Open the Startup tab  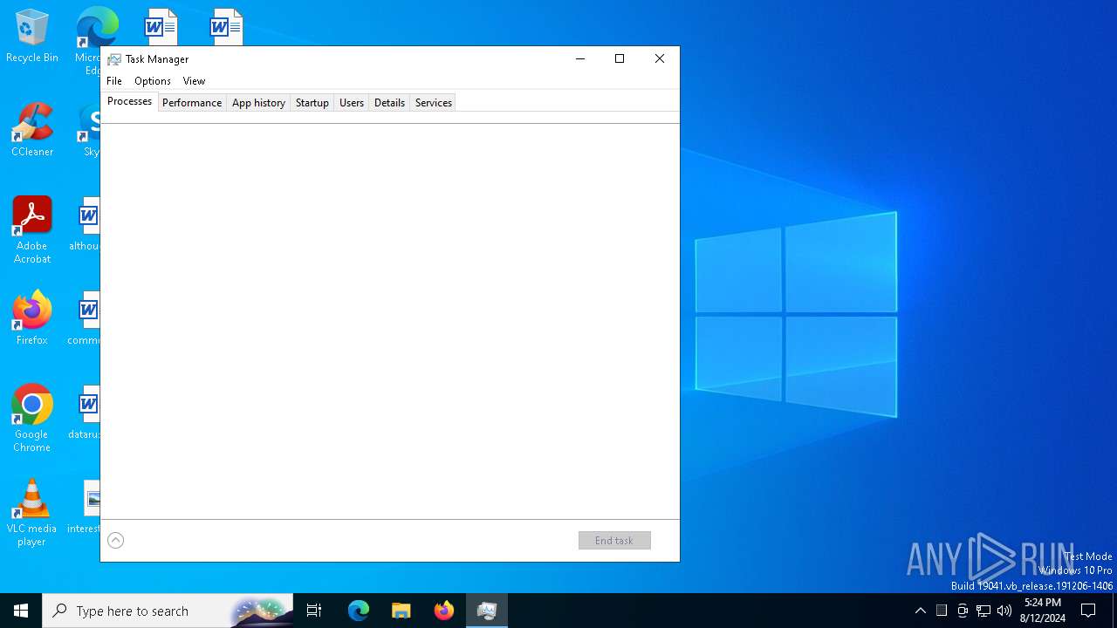[312, 103]
